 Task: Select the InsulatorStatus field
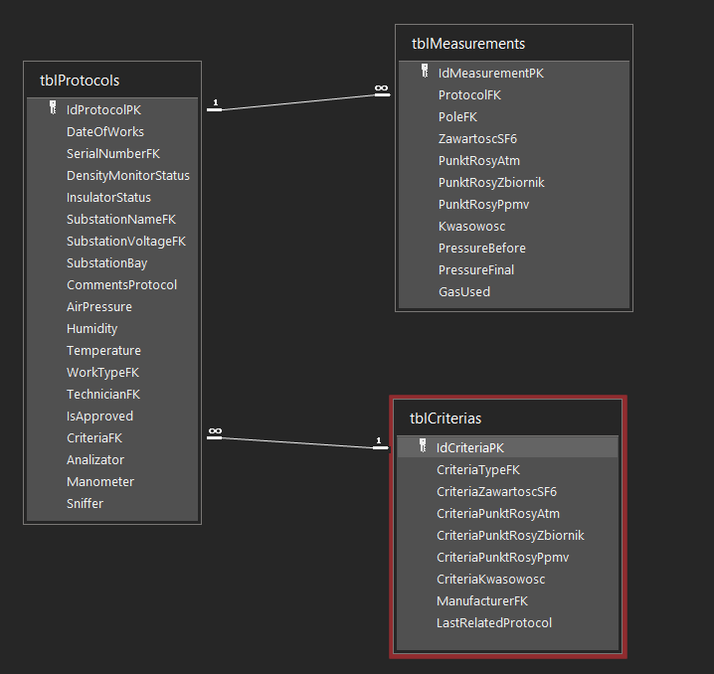[x=108, y=197]
